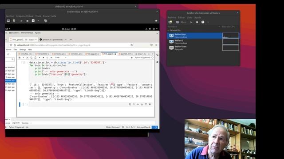Switch to the geojson.io browser tab

point(53,39)
